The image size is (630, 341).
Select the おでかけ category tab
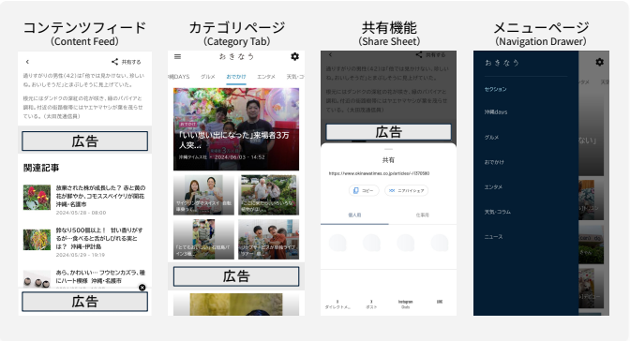point(236,77)
